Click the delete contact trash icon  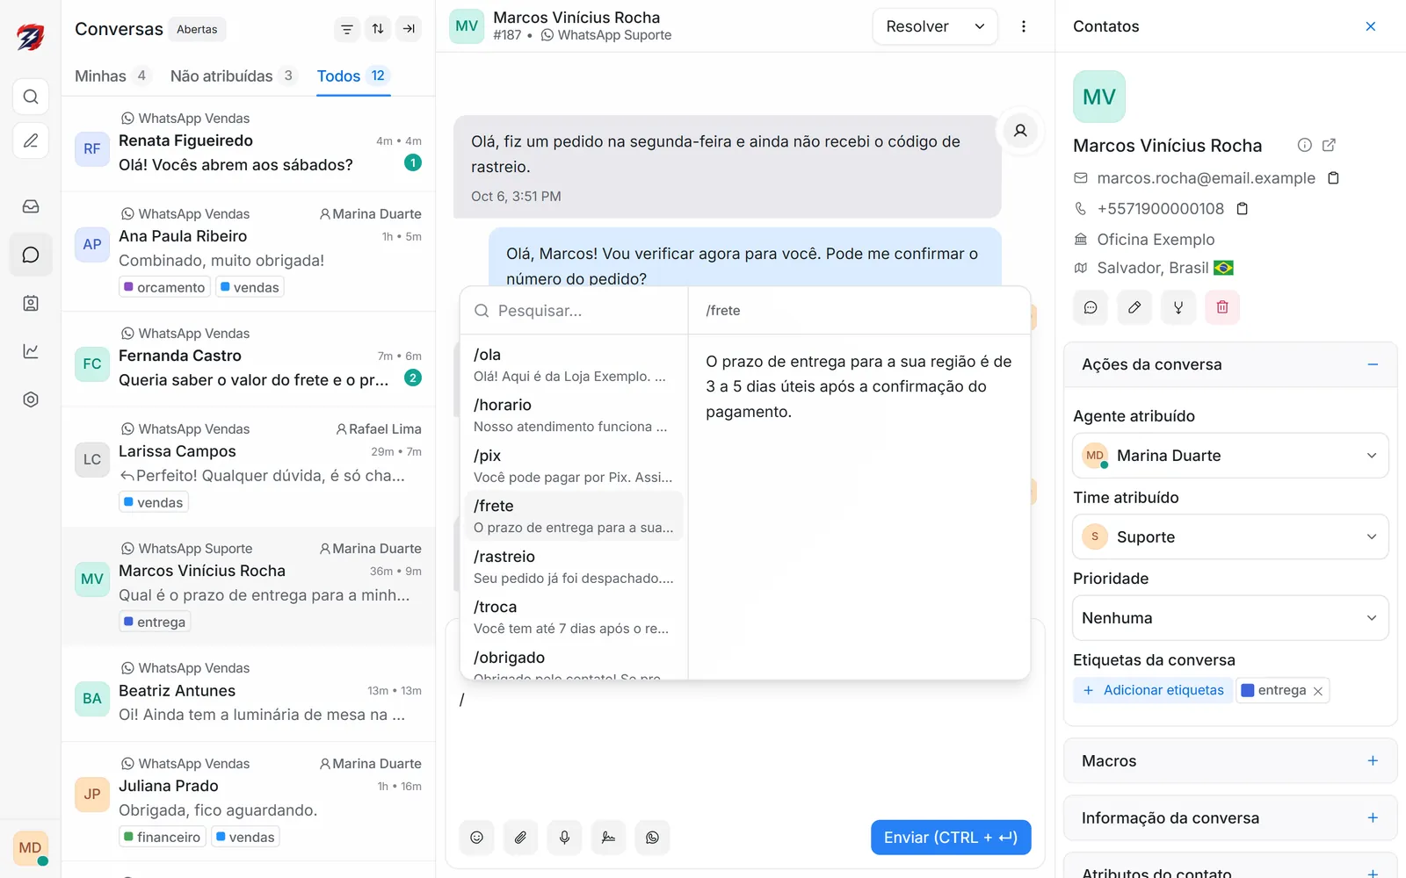tap(1222, 307)
